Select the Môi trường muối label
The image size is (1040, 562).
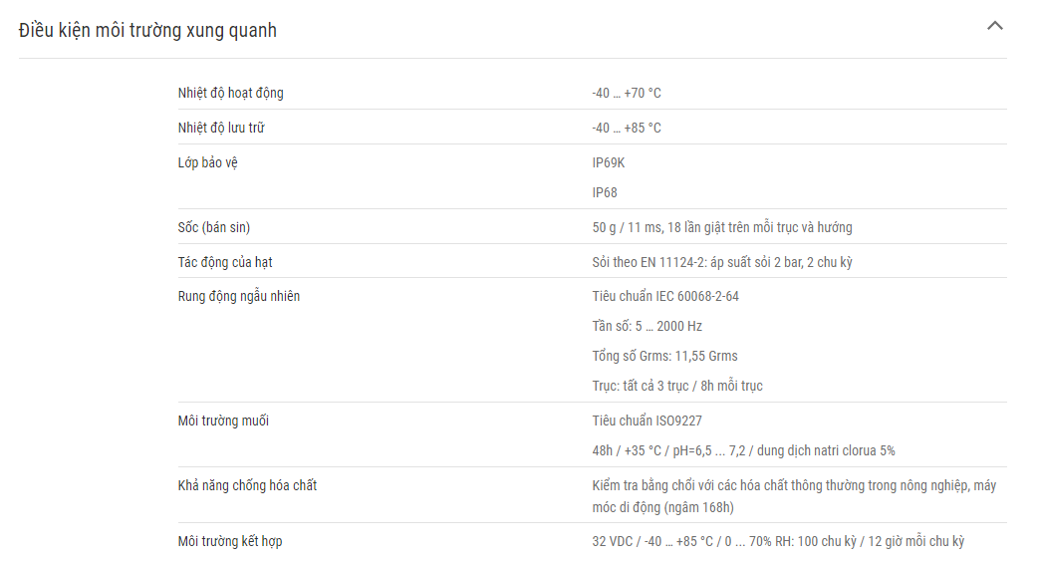(223, 421)
